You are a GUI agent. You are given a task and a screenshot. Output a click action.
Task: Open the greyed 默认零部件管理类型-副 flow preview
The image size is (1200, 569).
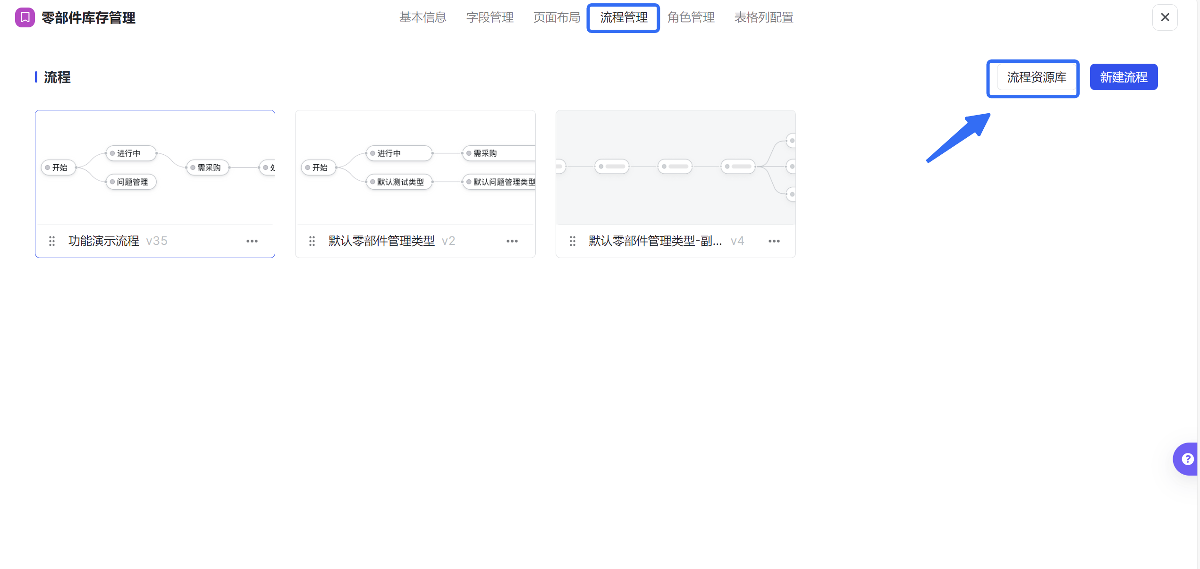pyautogui.click(x=676, y=167)
